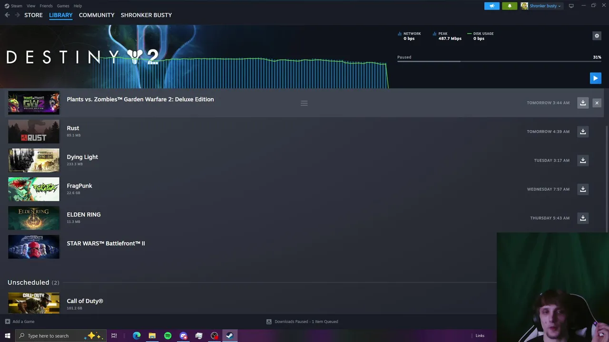Open Steam announcements megaphone icon
The width and height of the screenshot is (609, 342).
[x=492, y=6]
